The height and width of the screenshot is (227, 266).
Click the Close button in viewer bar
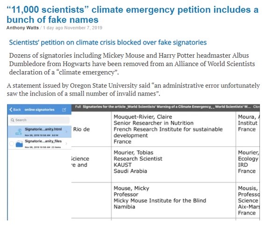(x=256, y=107)
